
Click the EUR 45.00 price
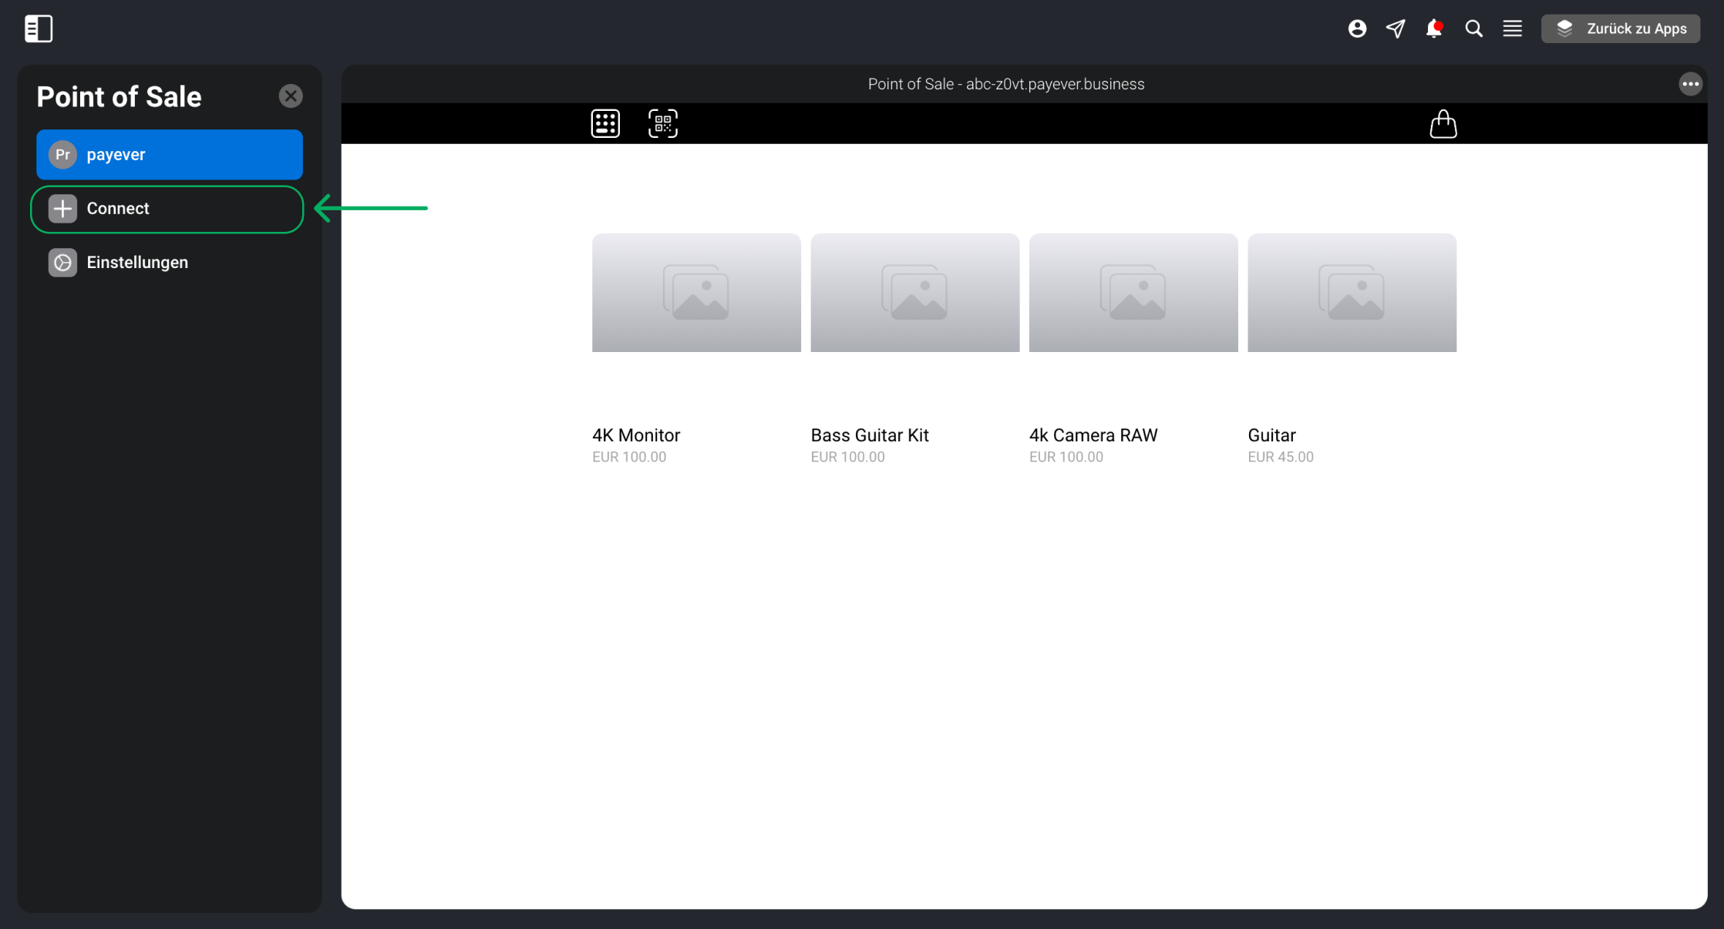[x=1281, y=457]
